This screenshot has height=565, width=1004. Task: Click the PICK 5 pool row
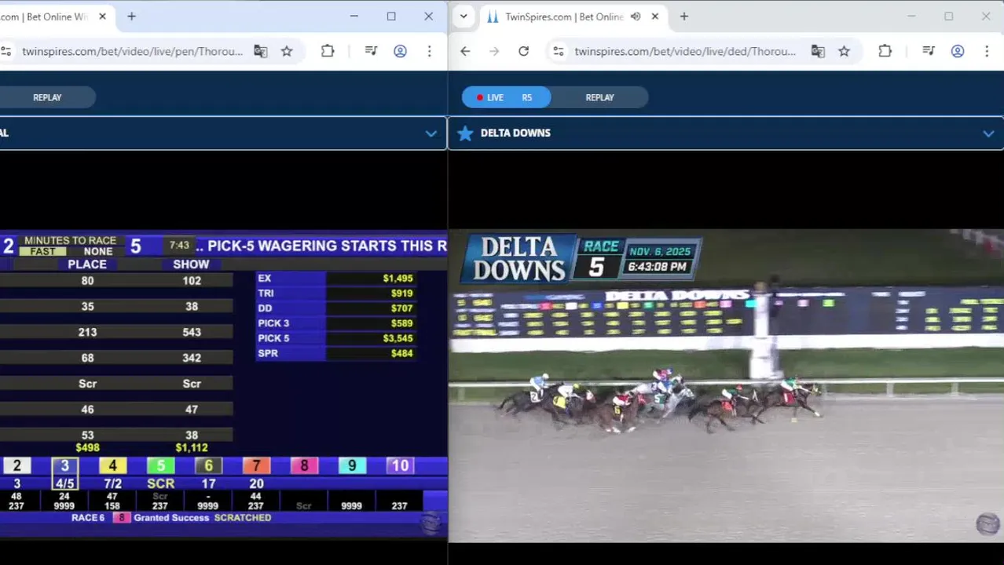[336, 338]
